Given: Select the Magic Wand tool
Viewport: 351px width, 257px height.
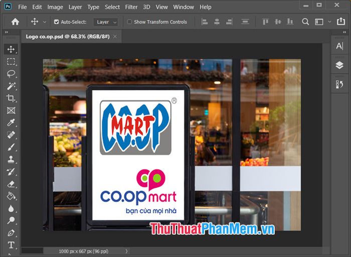Looking at the screenshot, I should pyautogui.click(x=11, y=86).
